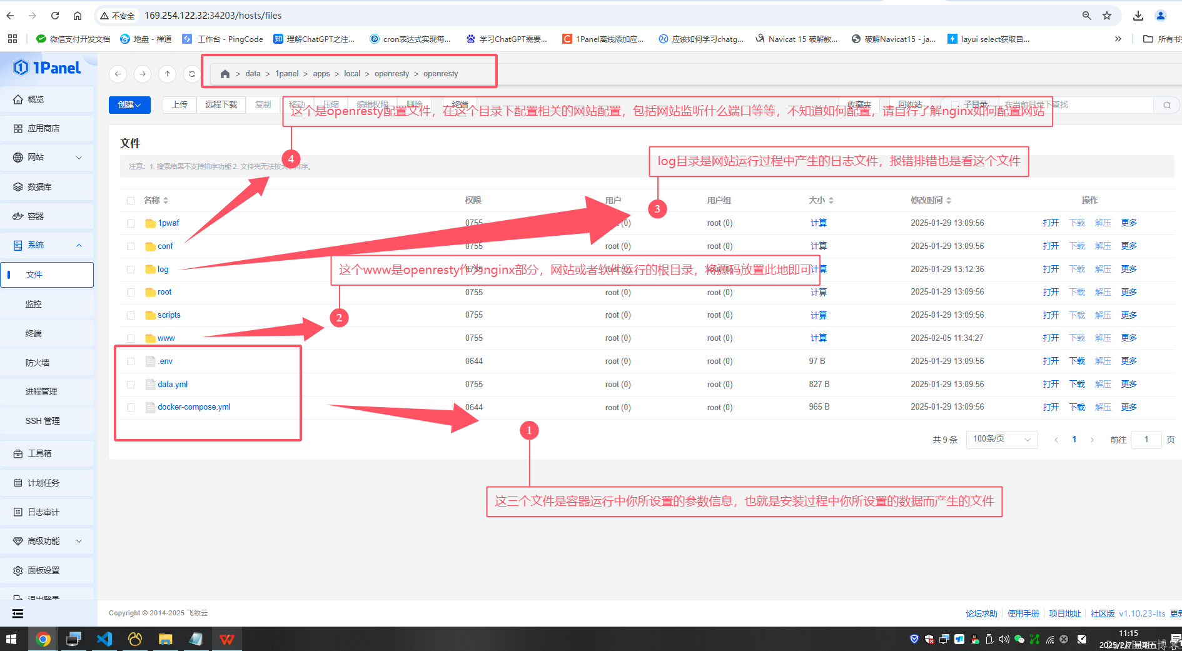This screenshot has height=651, width=1182.
Task: Open the www folder
Action: pos(166,338)
